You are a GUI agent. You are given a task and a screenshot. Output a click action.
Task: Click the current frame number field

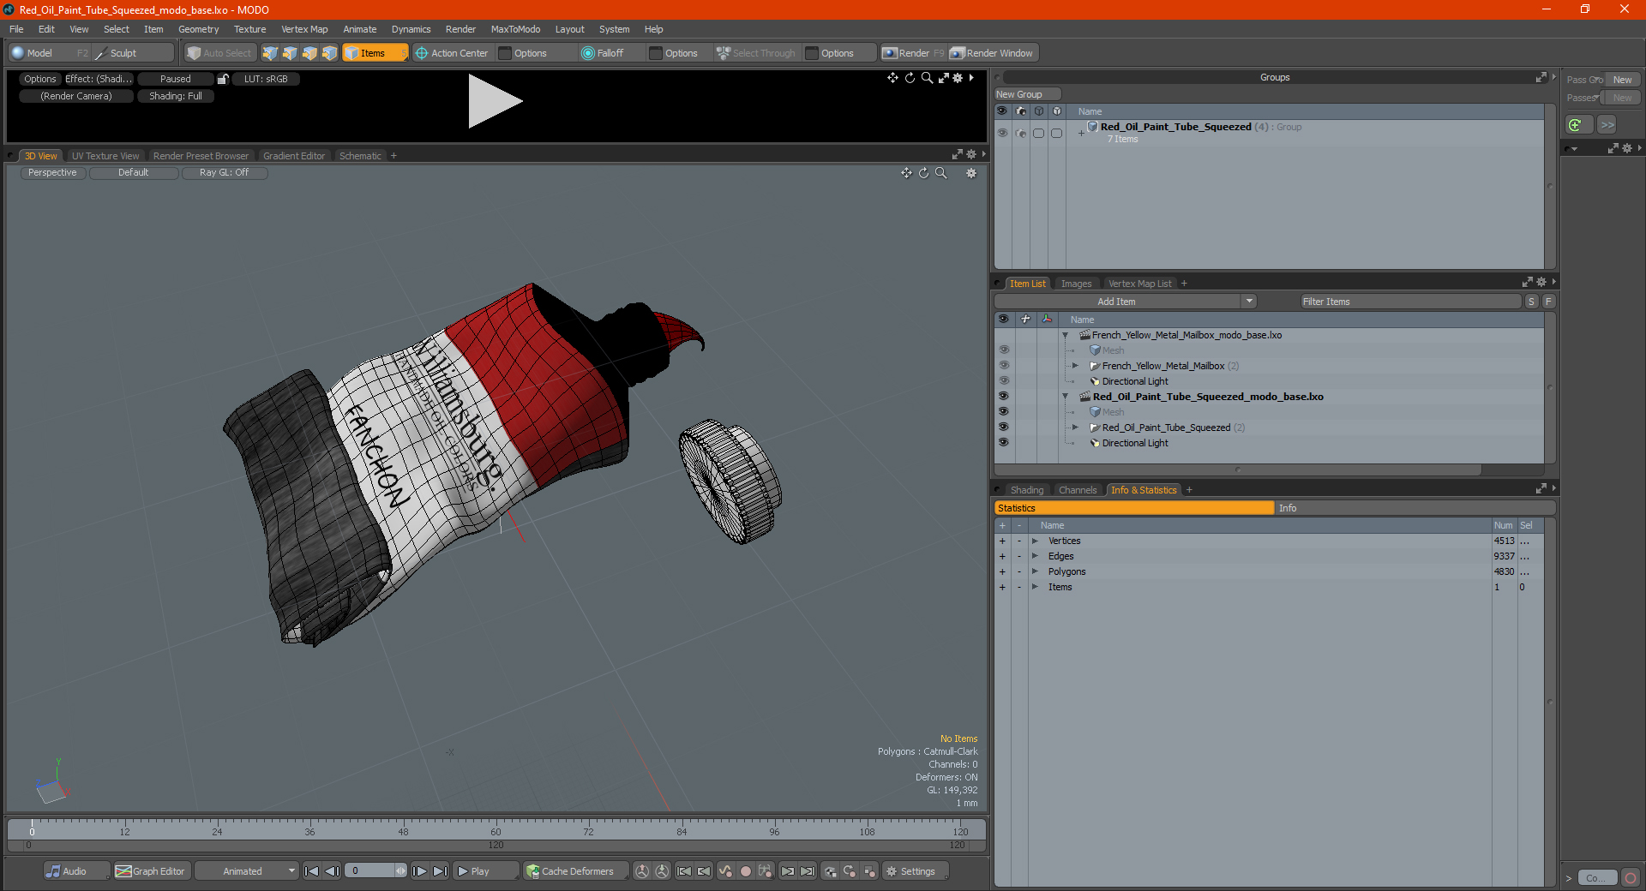369,871
